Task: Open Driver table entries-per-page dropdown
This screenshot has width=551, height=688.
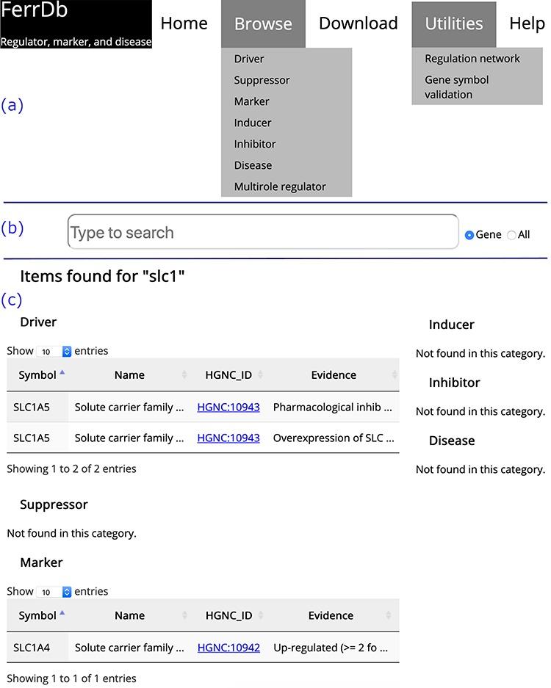Action: coord(54,352)
